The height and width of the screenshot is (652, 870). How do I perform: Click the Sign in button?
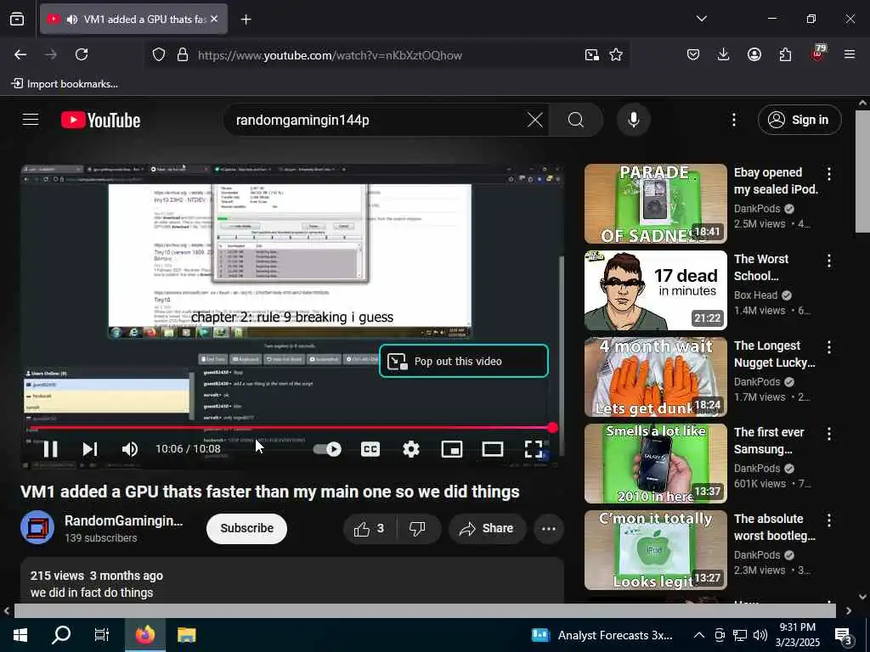799,120
